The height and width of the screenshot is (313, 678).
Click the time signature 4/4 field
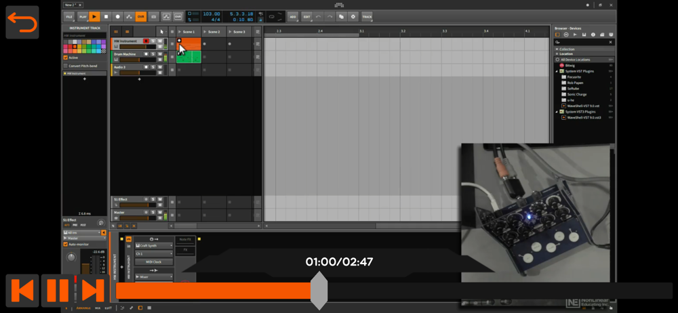[215, 20]
